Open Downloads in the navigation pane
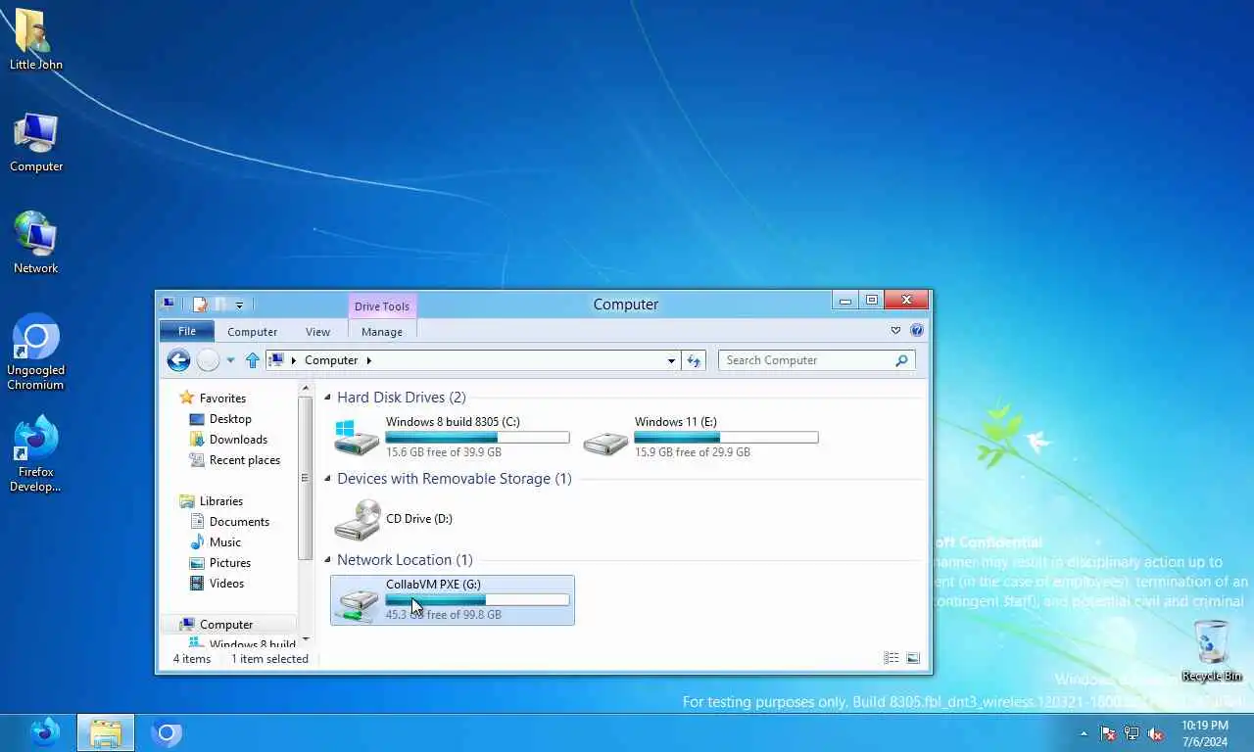Image resolution: width=1254 pixels, height=752 pixels. (238, 440)
